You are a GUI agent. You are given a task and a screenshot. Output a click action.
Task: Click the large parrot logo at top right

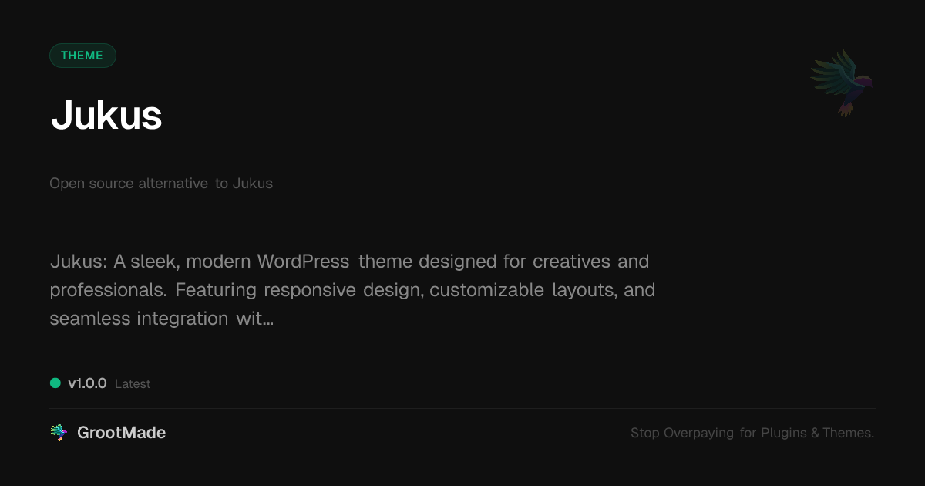tap(842, 83)
